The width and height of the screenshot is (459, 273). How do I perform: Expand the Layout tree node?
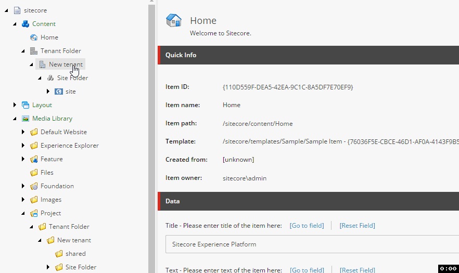[15, 105]
